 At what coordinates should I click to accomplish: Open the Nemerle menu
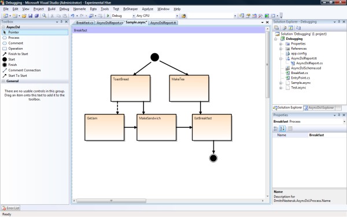(79, 9)
